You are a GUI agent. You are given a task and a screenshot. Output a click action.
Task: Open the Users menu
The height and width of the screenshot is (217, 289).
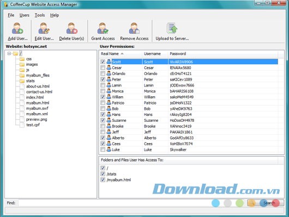(25, 15)
